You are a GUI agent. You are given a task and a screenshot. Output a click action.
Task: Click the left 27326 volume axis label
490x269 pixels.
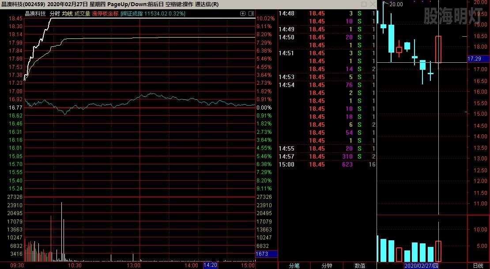click(15, 197)
